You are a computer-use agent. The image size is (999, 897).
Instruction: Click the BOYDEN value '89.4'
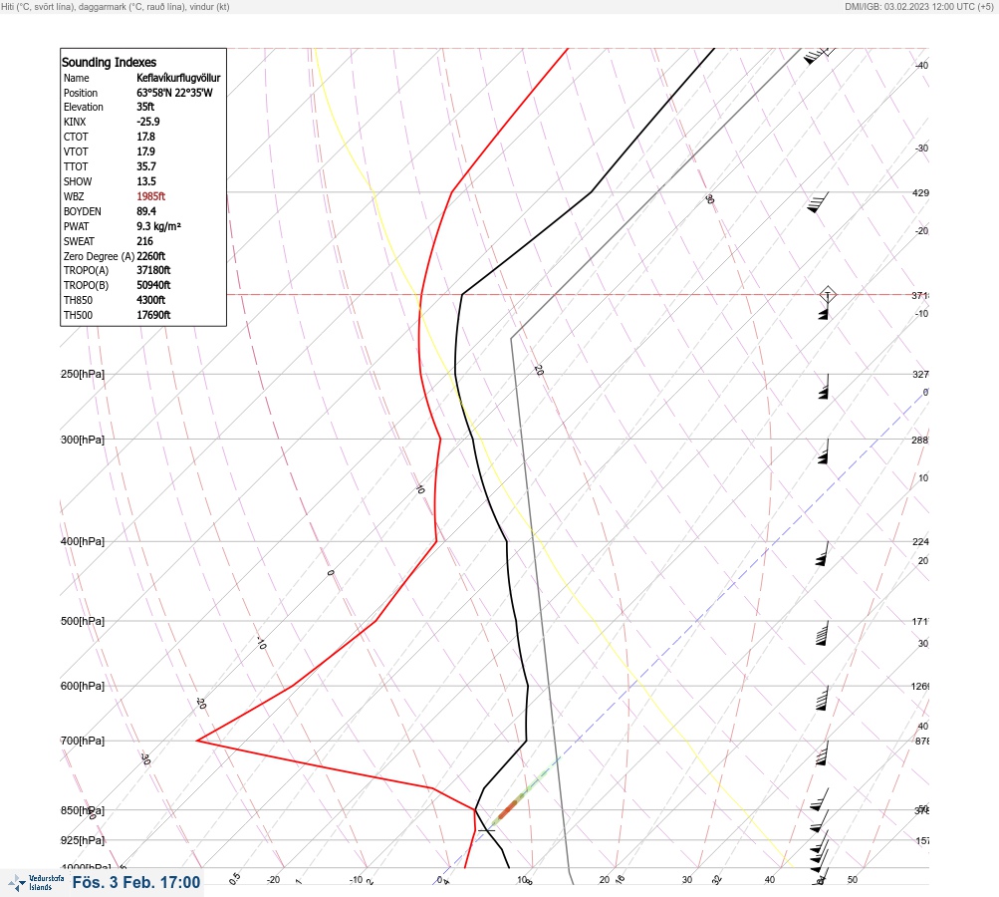pos(145,211)
